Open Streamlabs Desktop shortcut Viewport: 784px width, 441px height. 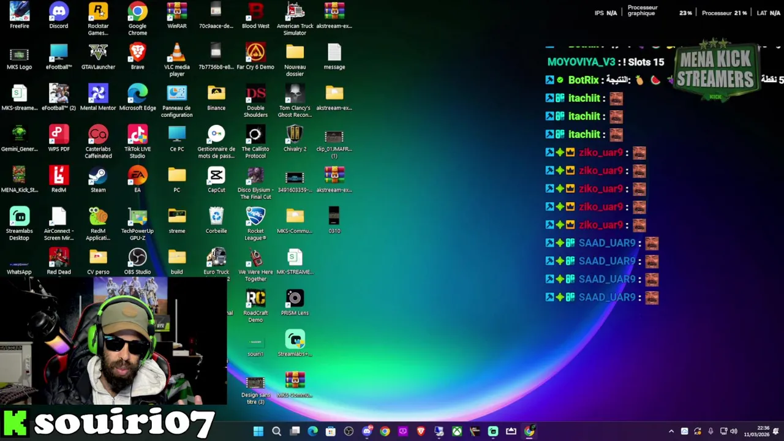coord(20,224)
